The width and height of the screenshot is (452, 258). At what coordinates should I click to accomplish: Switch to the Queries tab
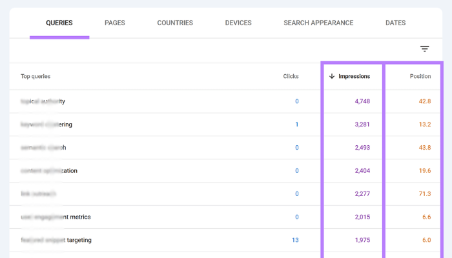59,23
